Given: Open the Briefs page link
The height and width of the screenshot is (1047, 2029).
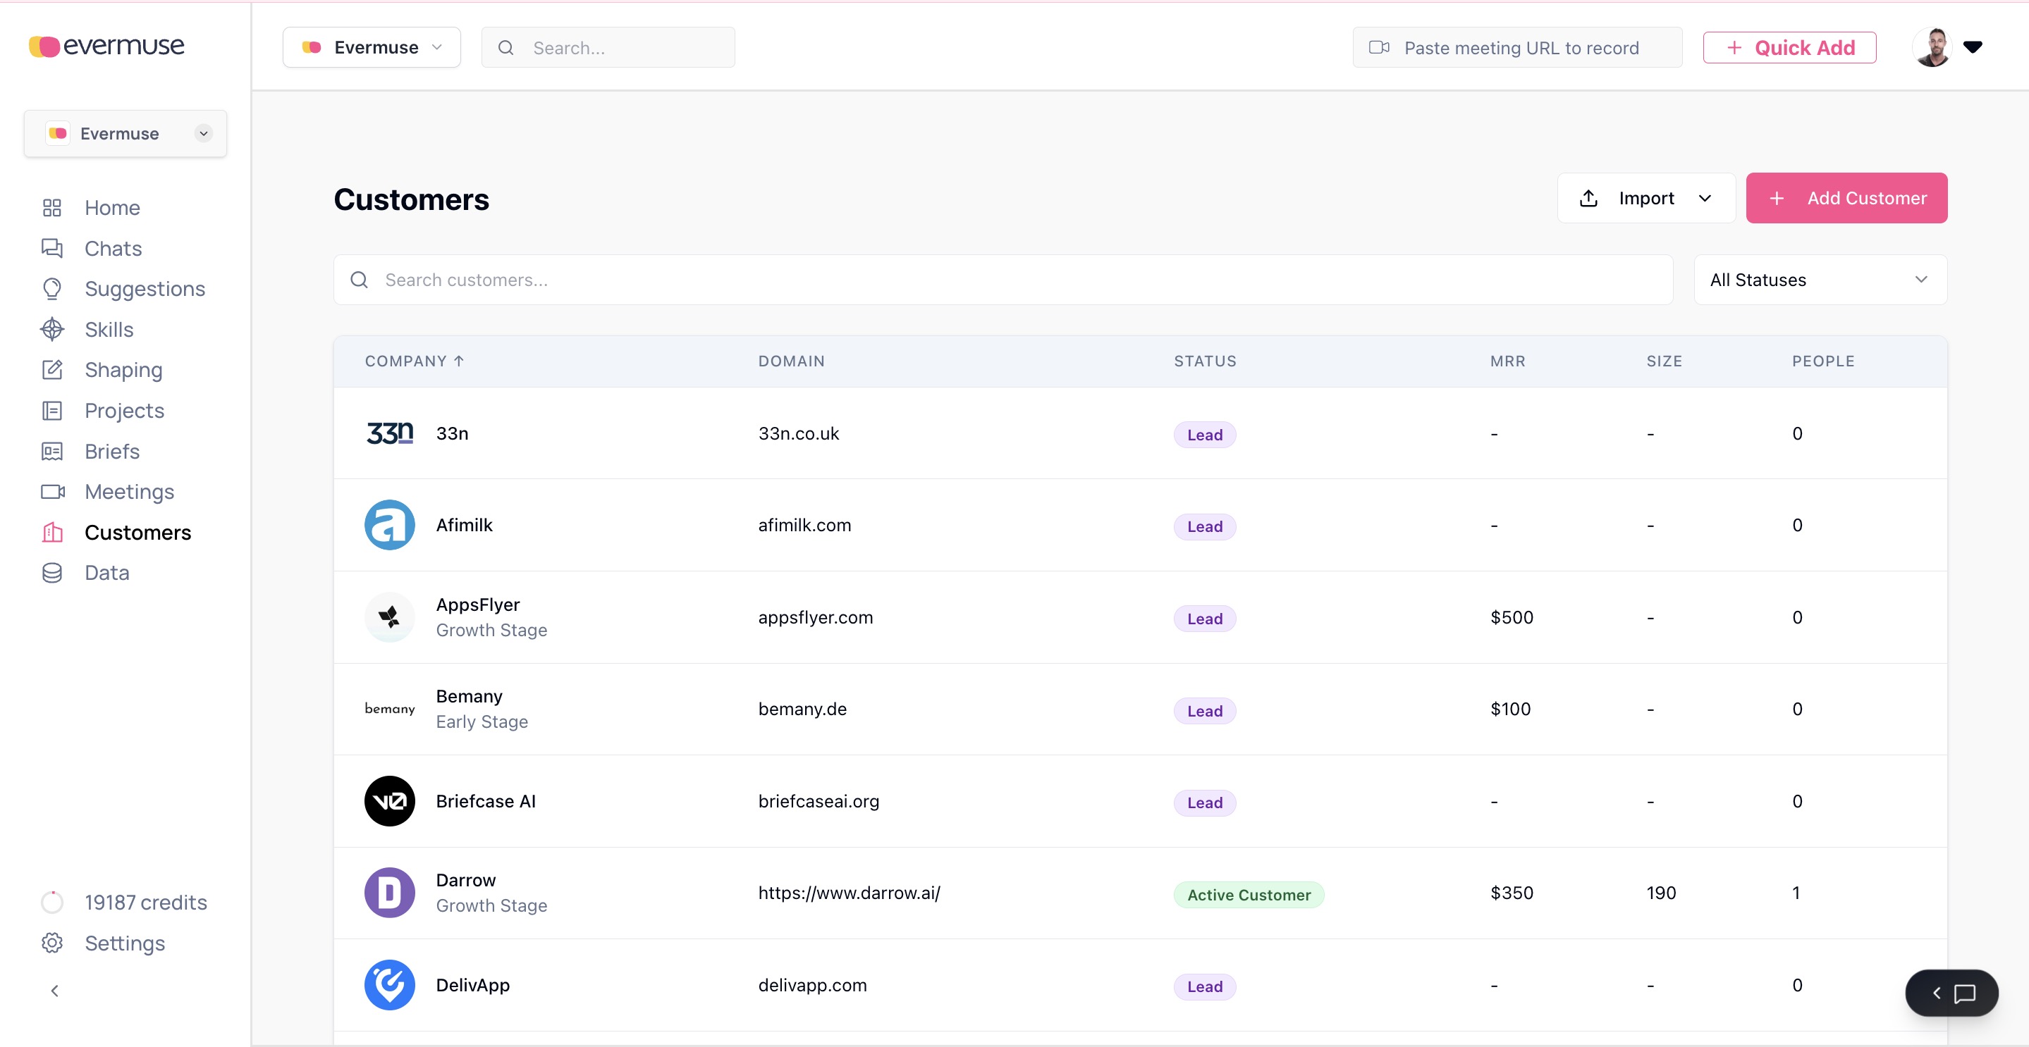Looking at the screenshot, I should pyautogui.click(x=113, y=451).
